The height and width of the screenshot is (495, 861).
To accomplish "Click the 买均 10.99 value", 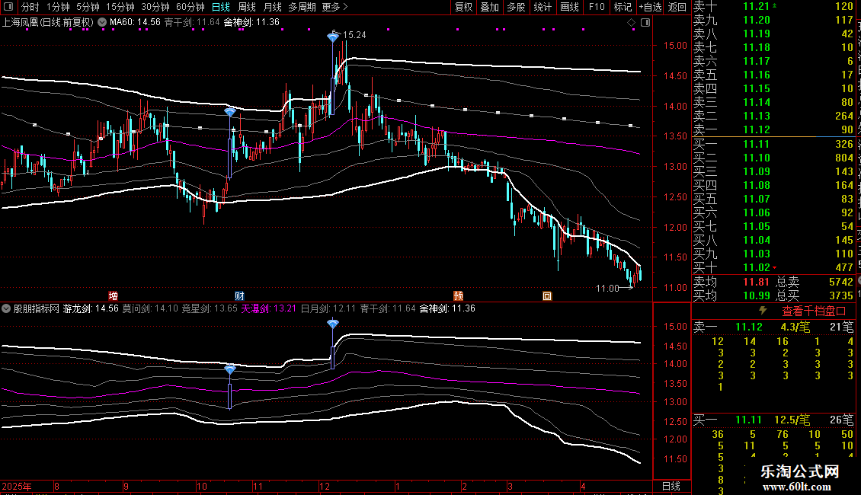I will click(756, 295).
